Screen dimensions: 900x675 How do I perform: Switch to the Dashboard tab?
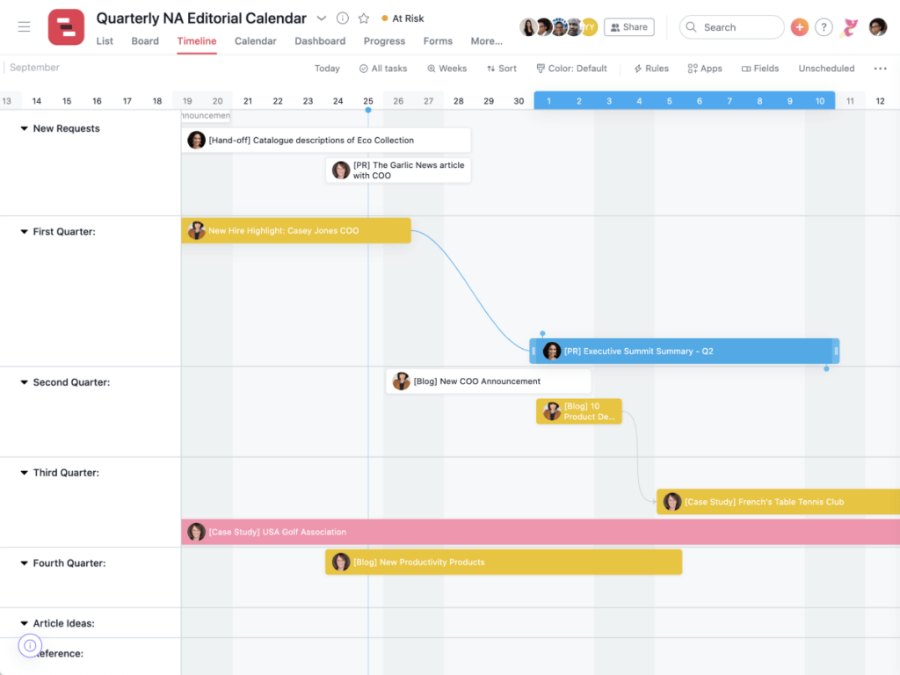(x=320, y=40)
